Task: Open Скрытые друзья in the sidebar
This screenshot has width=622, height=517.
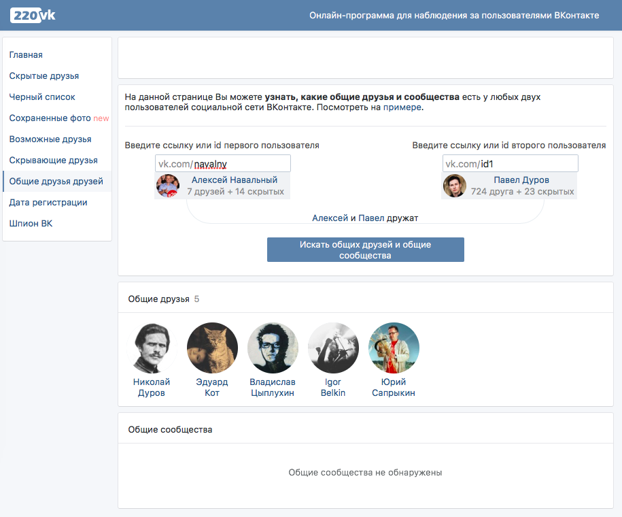Action: point(44,76)
